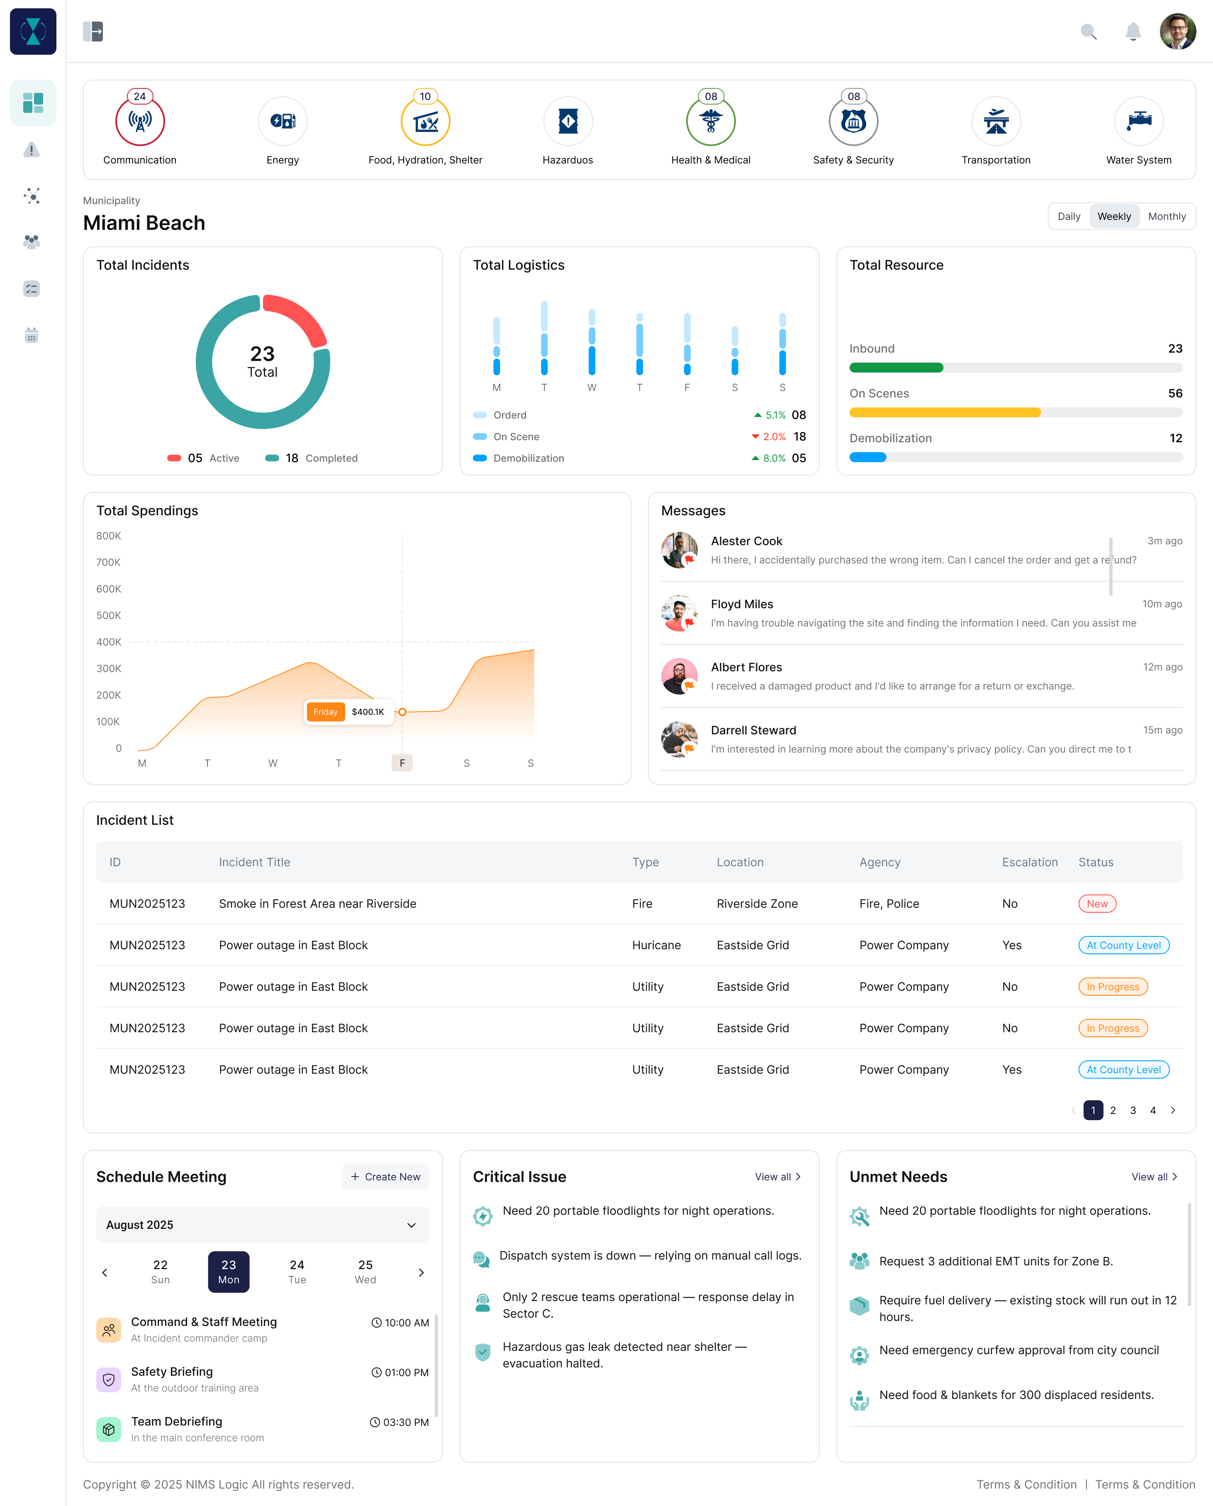Select Monday 23 in the meeting calendar
Viewport: 1213px width, 1506px height.
click(x=229, y=1272)
